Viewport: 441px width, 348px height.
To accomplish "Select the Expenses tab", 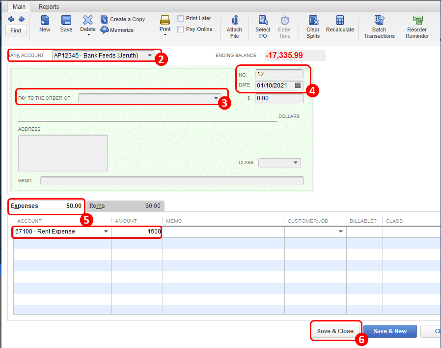I will coord(46,206).
